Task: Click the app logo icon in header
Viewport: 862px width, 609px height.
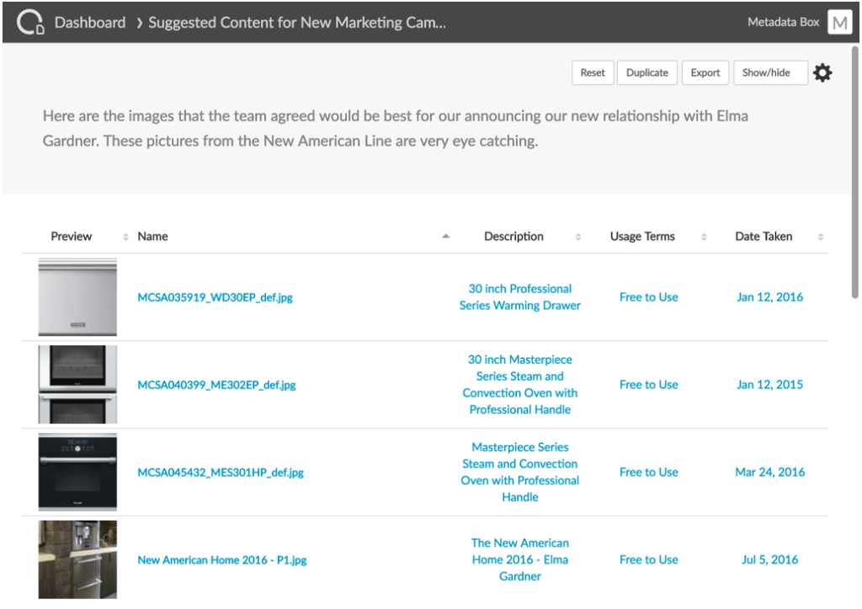Action: (30, 22)
